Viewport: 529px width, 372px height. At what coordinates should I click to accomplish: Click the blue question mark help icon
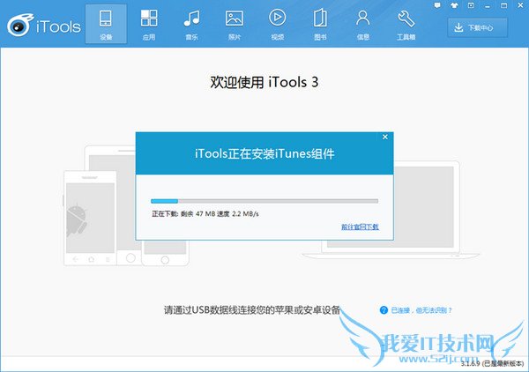(384, 310)
